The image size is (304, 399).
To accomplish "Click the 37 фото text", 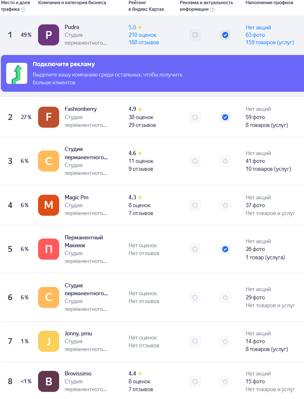I will pos(255,205).
